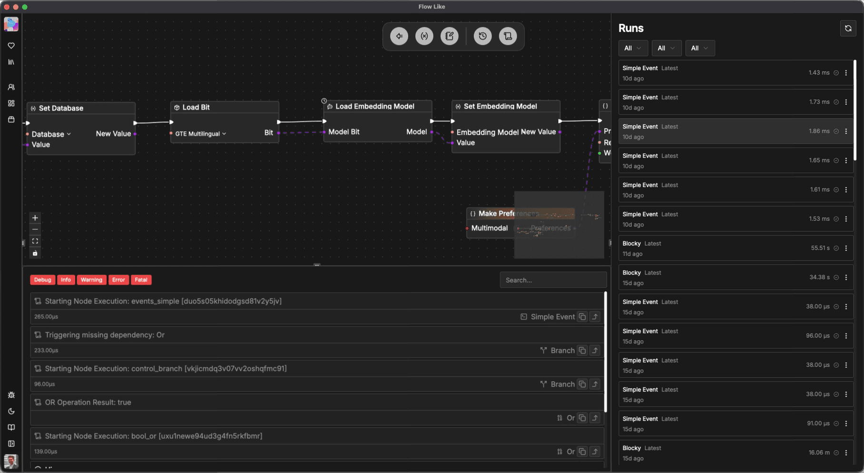This screenshot has width=864, height=473.
Task: Open the first All filter dropdown under Runs
Action: coord(633,48)
